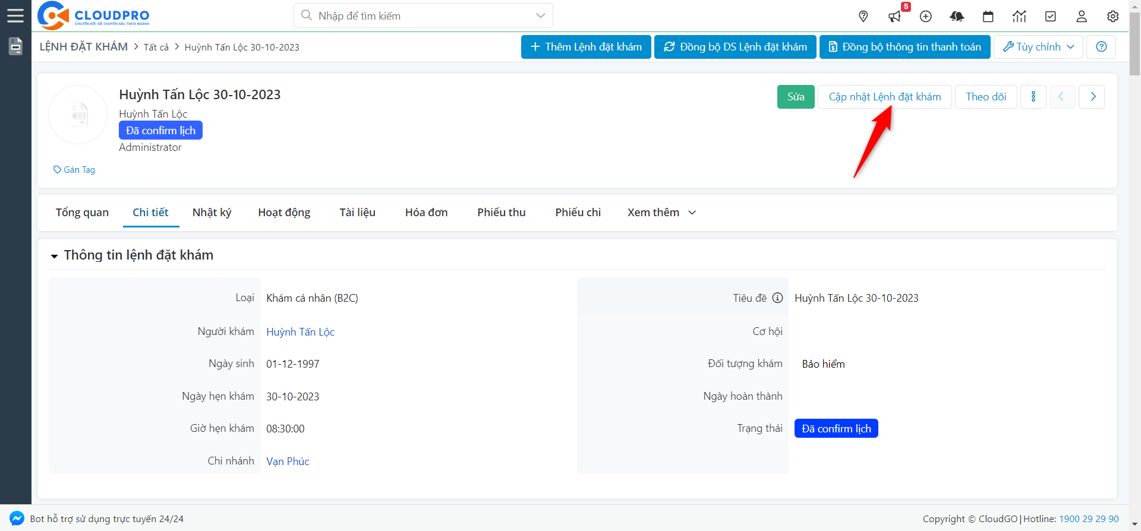Click header Đã confirm lịch status badge
This screenshot has width=1141, height=531.
tap(160, 131)
